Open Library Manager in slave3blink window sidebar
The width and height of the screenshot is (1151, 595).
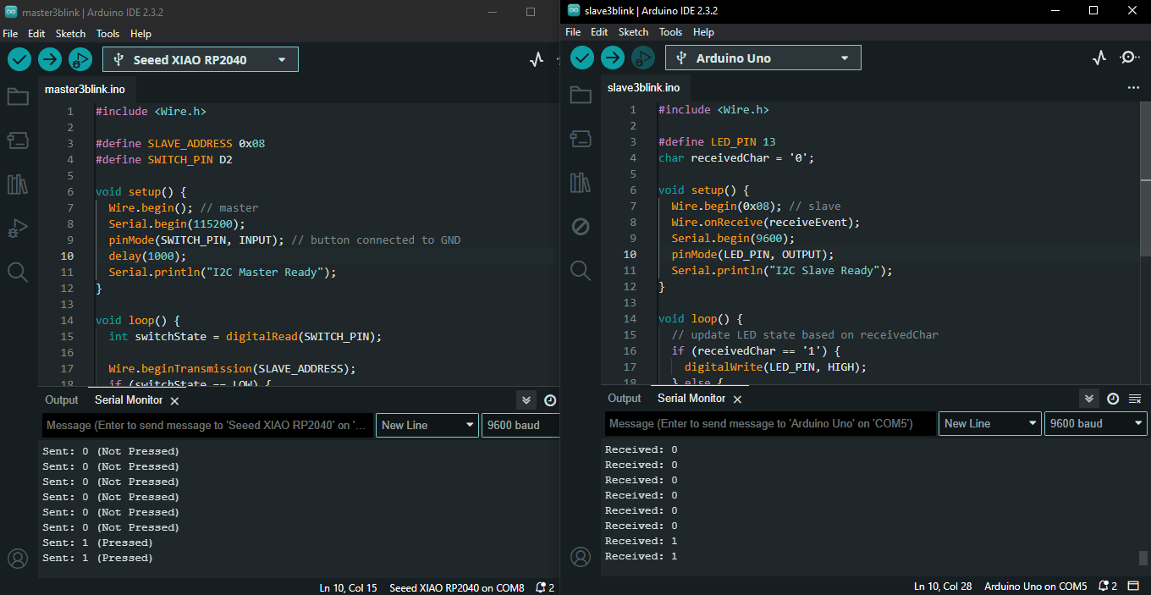pos(581,182)
